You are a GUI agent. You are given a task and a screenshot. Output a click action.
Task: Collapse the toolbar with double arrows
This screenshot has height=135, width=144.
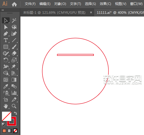(3, 10)
